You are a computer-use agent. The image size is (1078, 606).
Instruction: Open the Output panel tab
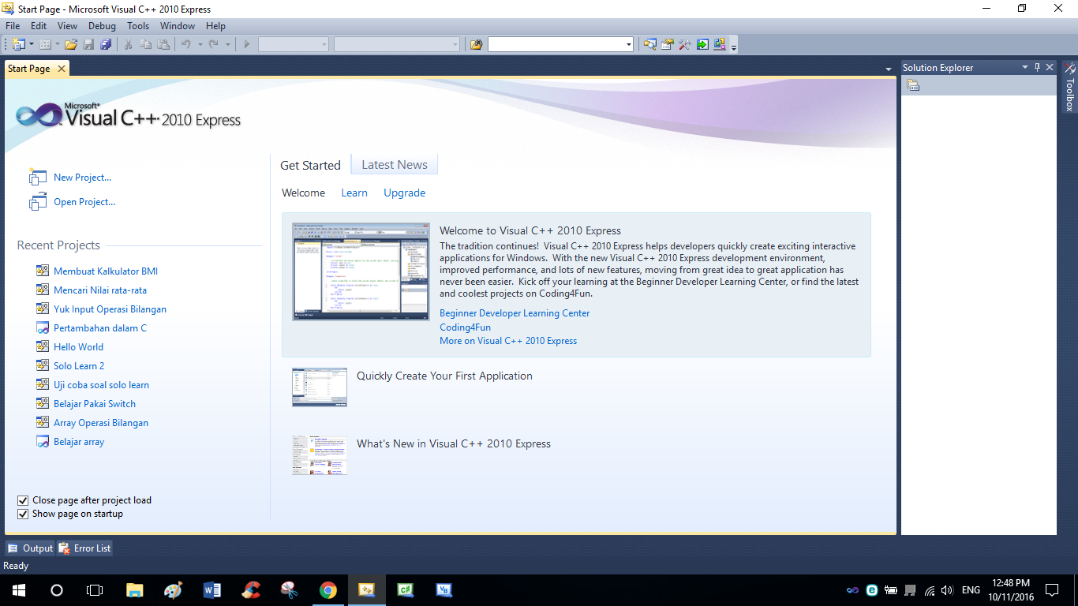point(30,548)
